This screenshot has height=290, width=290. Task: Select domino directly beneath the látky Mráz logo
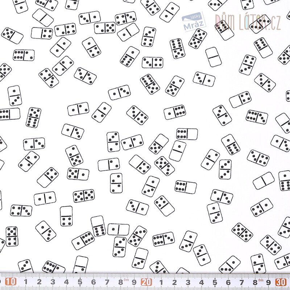click(198, 38)
